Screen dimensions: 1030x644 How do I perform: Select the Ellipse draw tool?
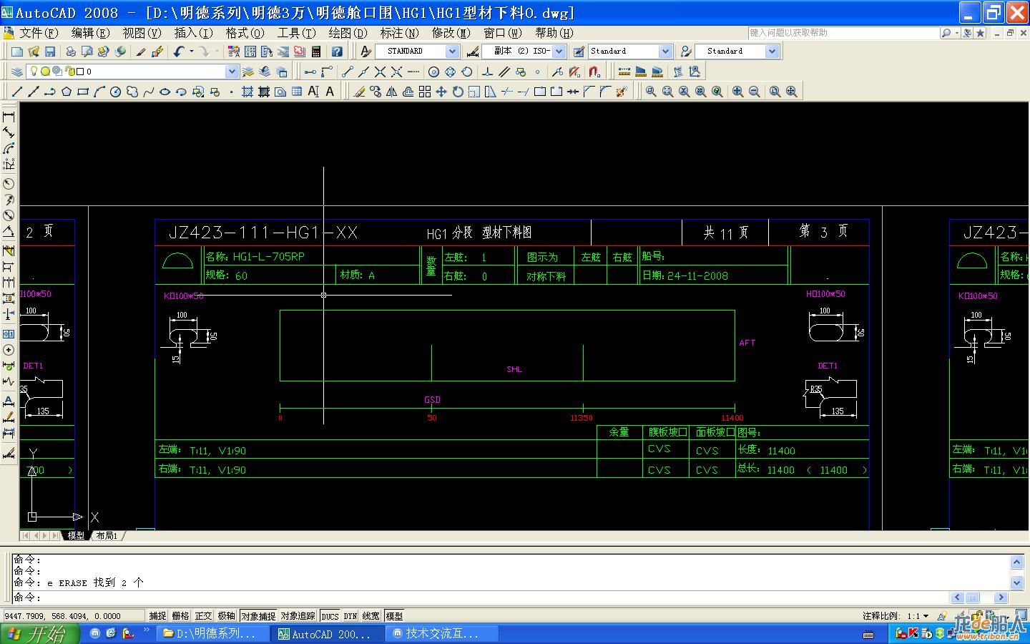(x=165, y=92)
